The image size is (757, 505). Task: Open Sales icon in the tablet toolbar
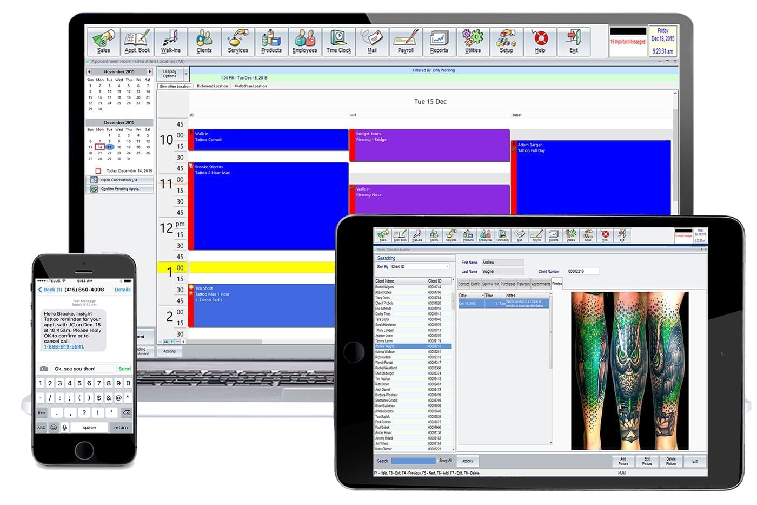[383, 235]
